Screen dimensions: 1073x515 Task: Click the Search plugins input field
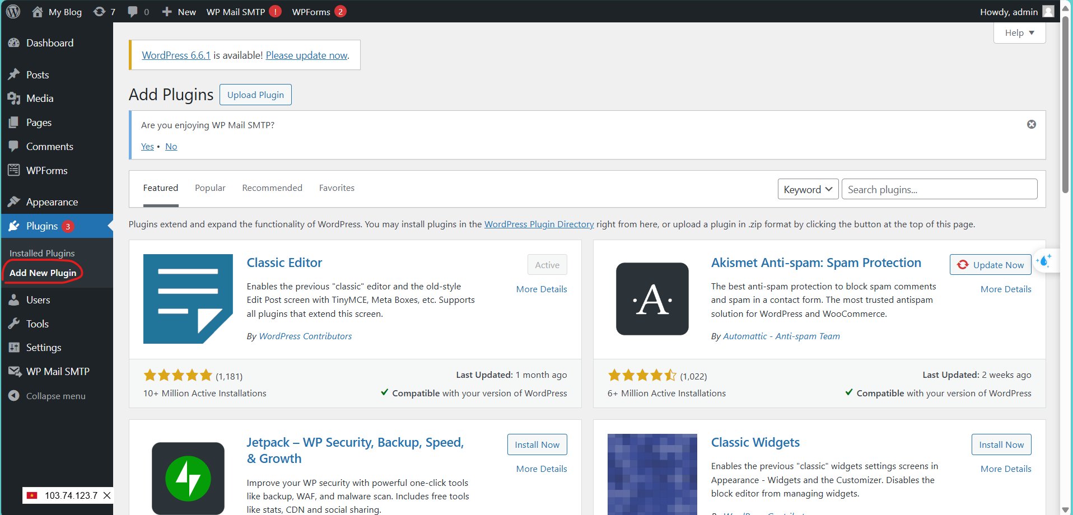(939, 189)
